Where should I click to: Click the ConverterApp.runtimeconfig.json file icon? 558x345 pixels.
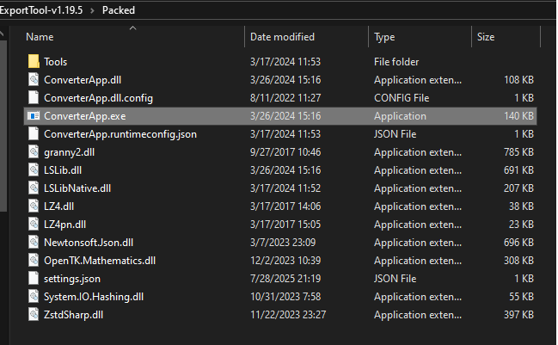click(x=34, y=134)
